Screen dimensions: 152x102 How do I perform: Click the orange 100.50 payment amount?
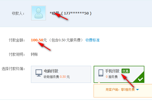37,40
